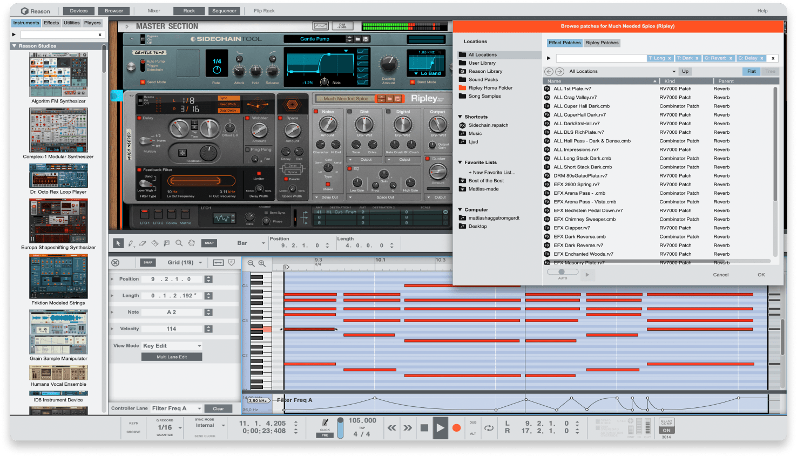Viewport: 797px width, 457px height.
Task: Choose the Hand tool
Action: tap(191, 243)
